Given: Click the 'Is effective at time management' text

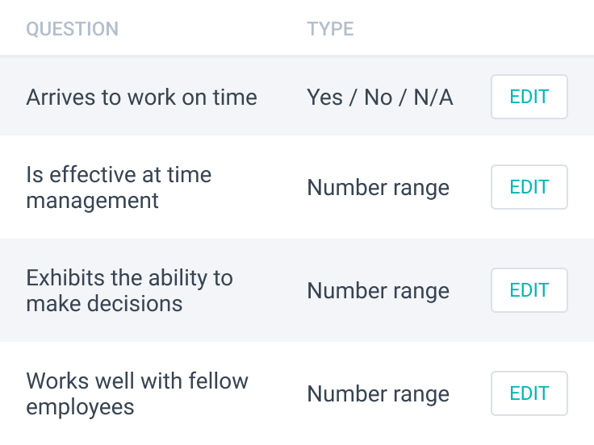Looking at the screenshot, I should 119,187.
